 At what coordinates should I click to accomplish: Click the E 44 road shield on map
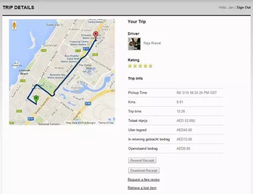[88, 103]
